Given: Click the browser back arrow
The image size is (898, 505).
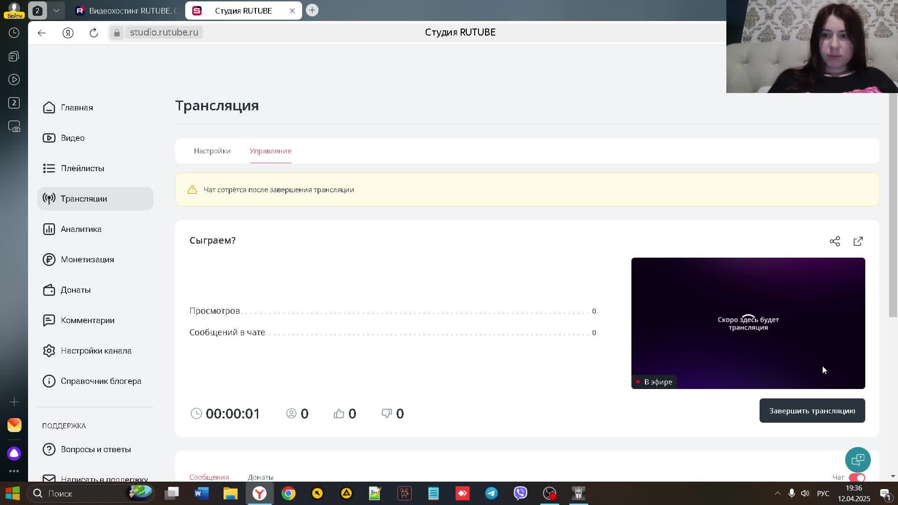Looking at the screenshot, I should [42, 32].
